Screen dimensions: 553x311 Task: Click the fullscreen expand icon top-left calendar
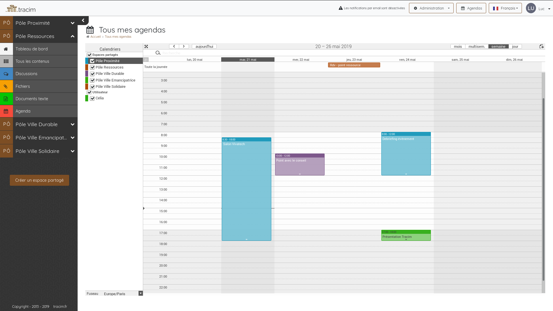pos(146,46)
